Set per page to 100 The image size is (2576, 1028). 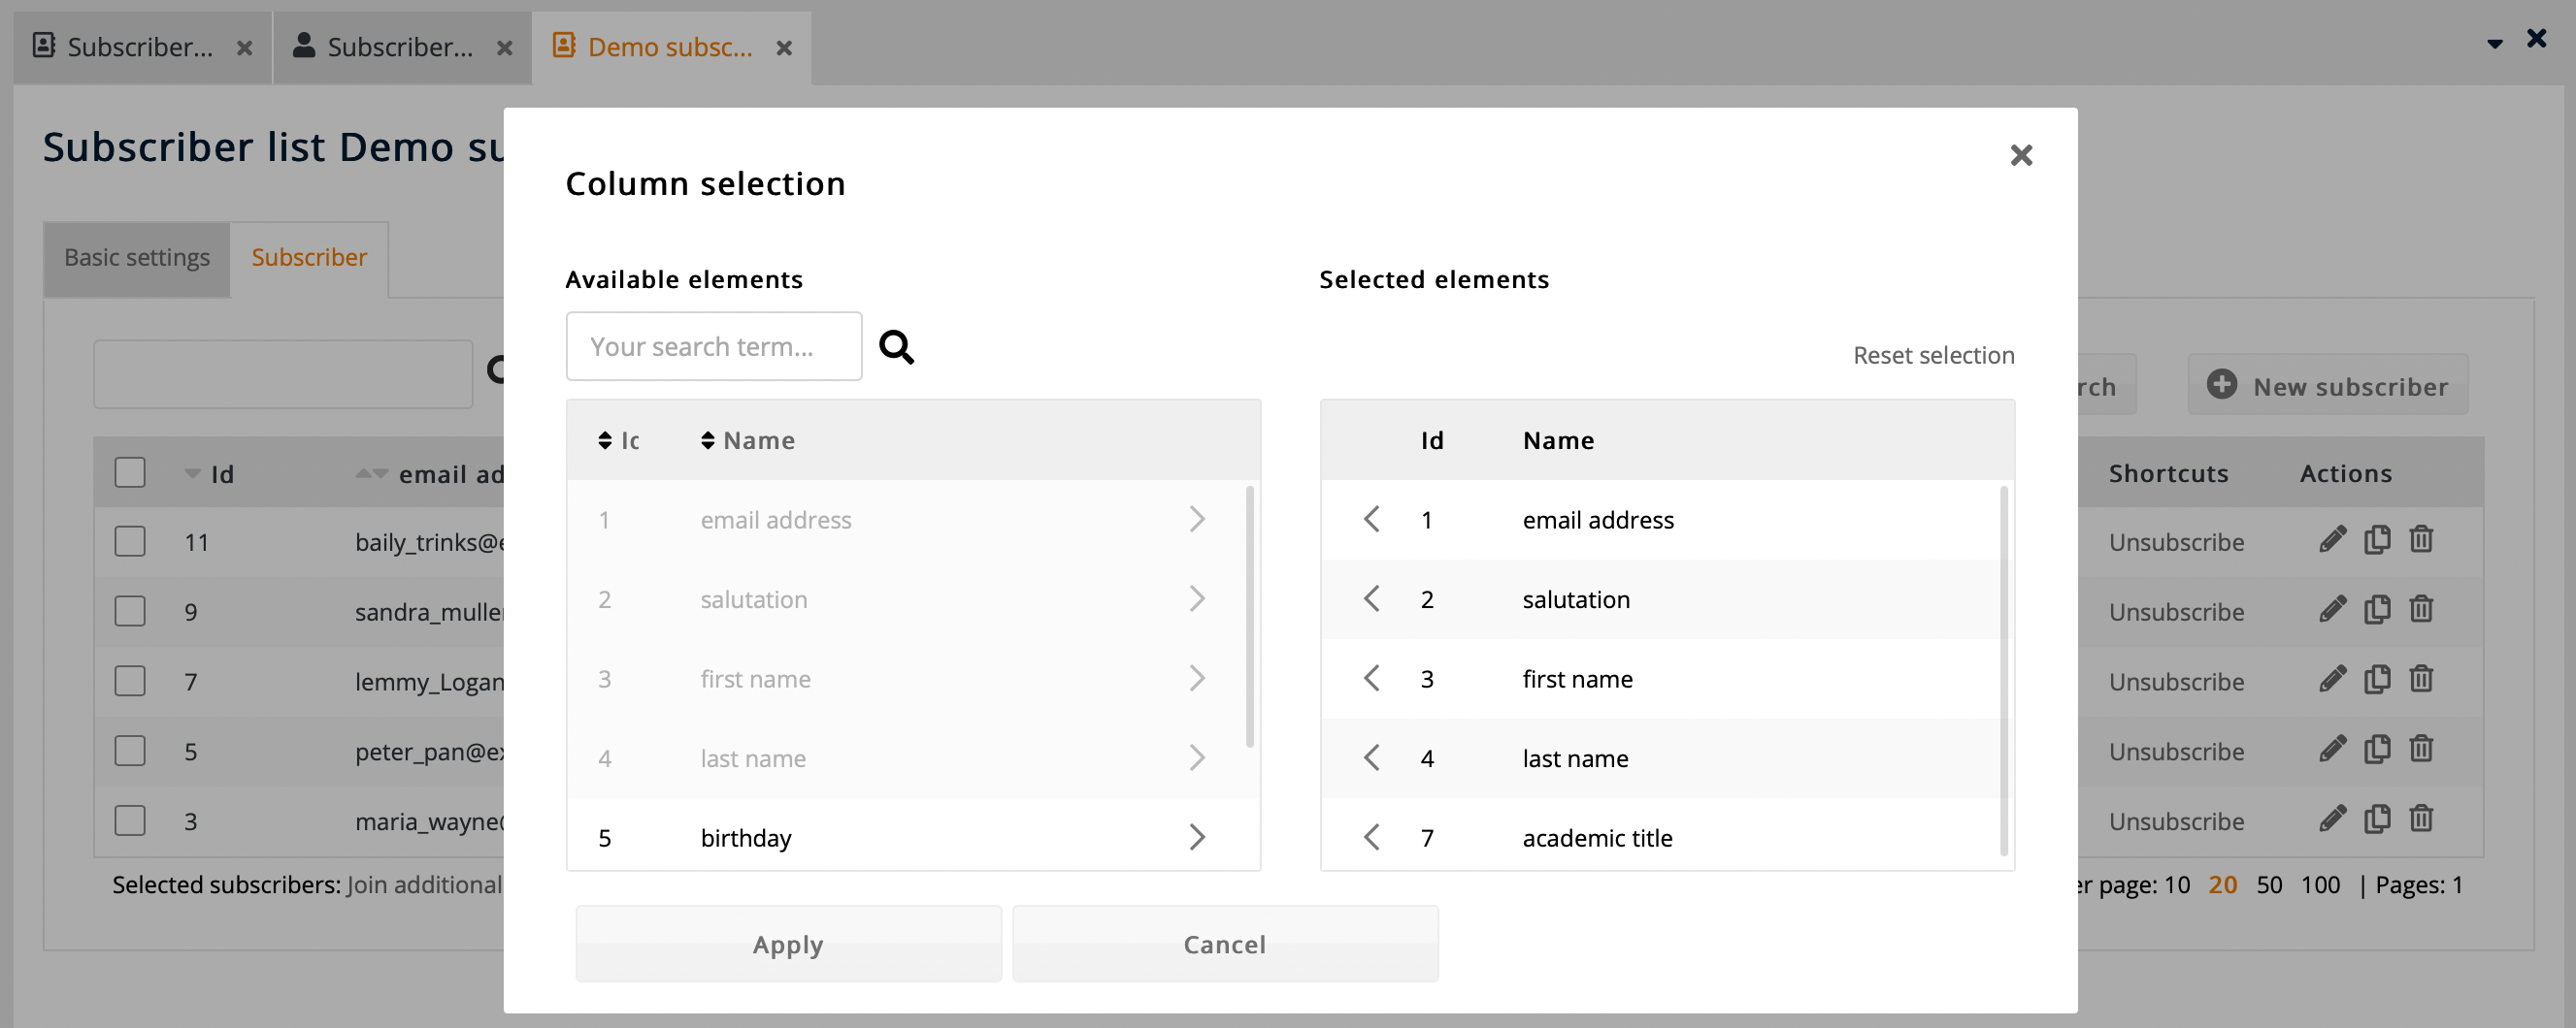coord(2320,885)
